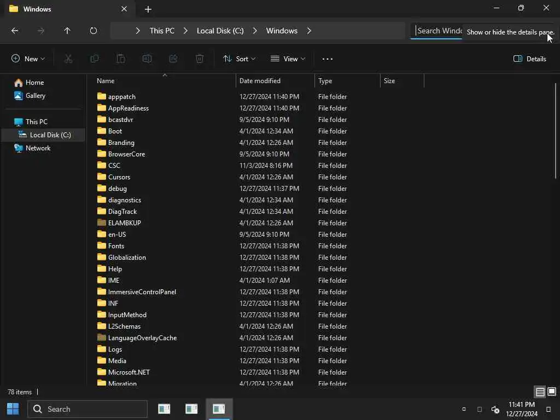This screenshot has height=420, width=560.
Task: Select Windows in address breadcrumb
Action: pos(282,31)
